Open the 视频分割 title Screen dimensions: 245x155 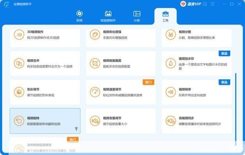(x=185, y=32)
